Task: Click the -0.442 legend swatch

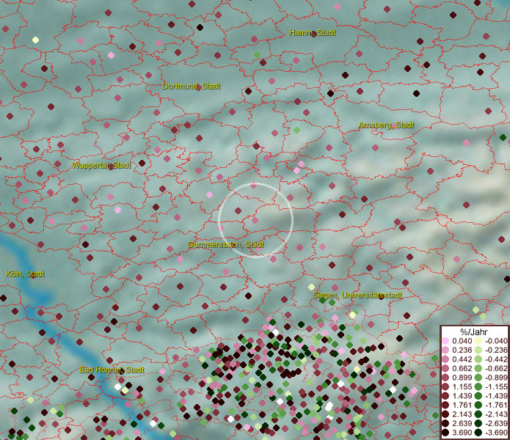Action: [x=478, y=359]
